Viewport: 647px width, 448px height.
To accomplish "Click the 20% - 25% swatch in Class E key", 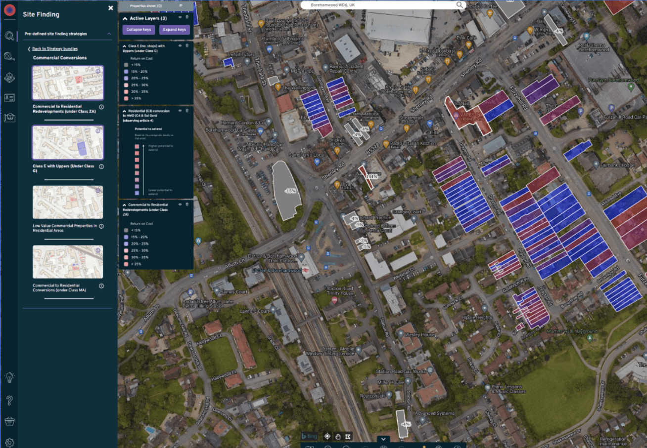I will click(126, 78).
